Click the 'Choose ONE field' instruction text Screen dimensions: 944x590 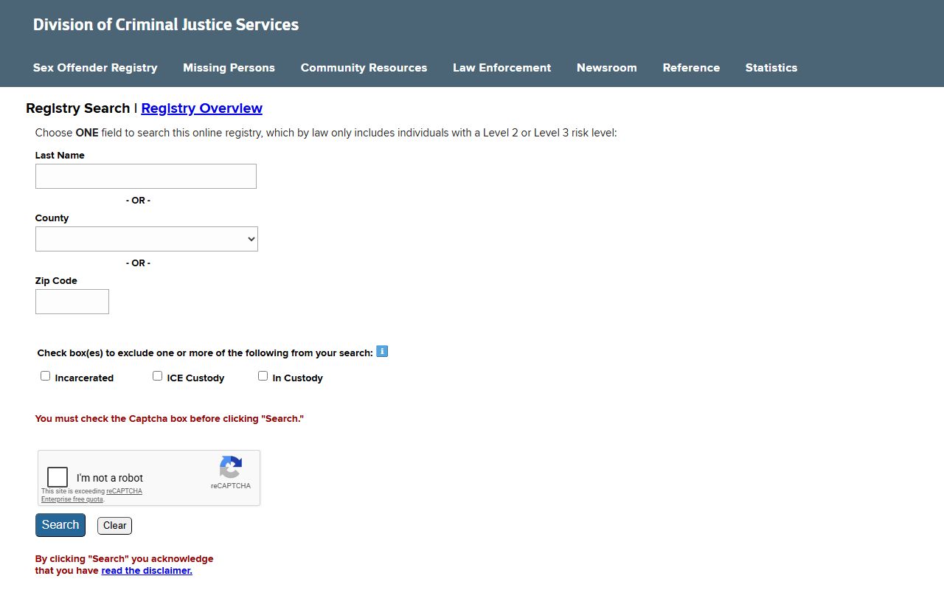pos(326,133)
